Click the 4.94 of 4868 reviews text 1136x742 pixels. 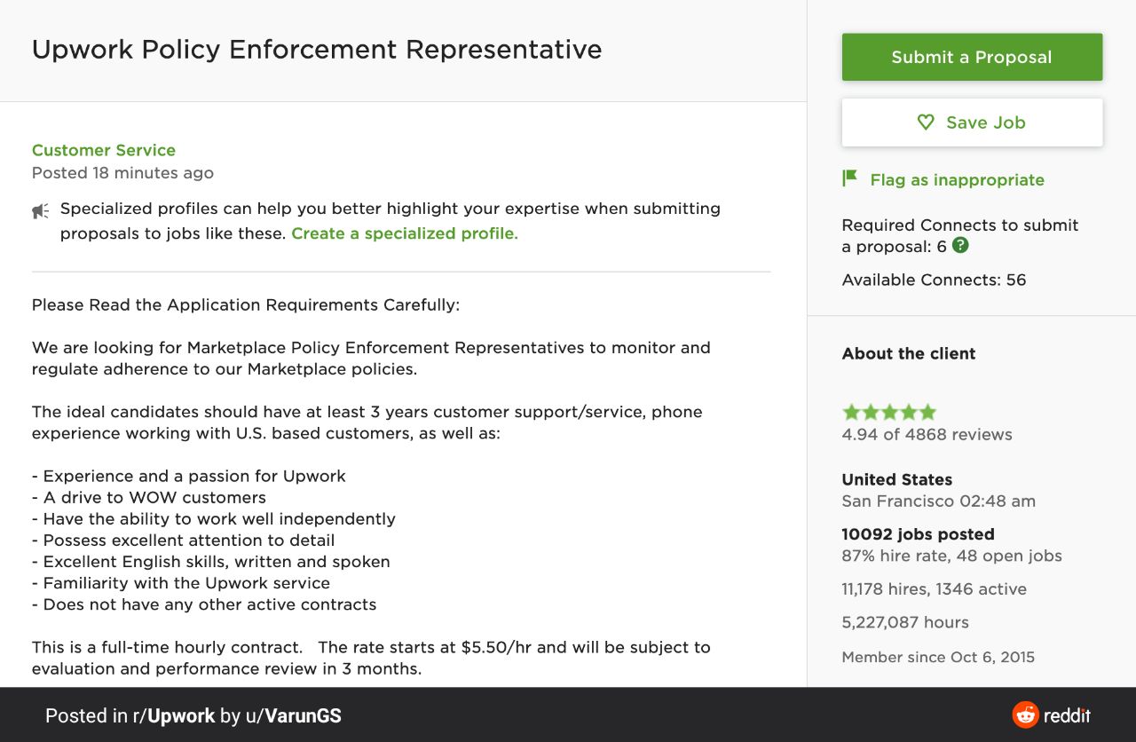pyautogui.click(x=927, y=434)
